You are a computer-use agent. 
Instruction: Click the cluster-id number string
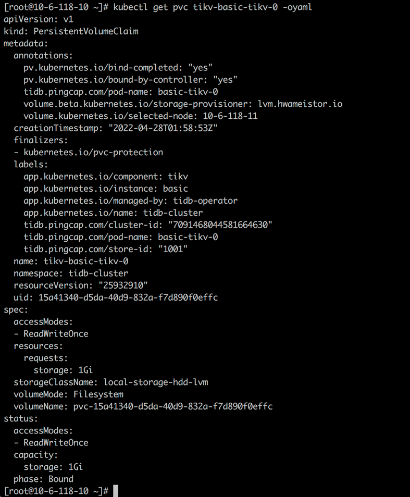220,225
